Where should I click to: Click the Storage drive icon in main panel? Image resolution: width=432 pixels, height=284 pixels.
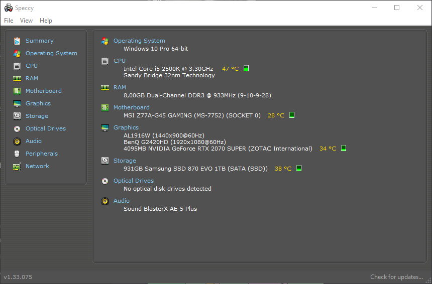tap(105, 161)
